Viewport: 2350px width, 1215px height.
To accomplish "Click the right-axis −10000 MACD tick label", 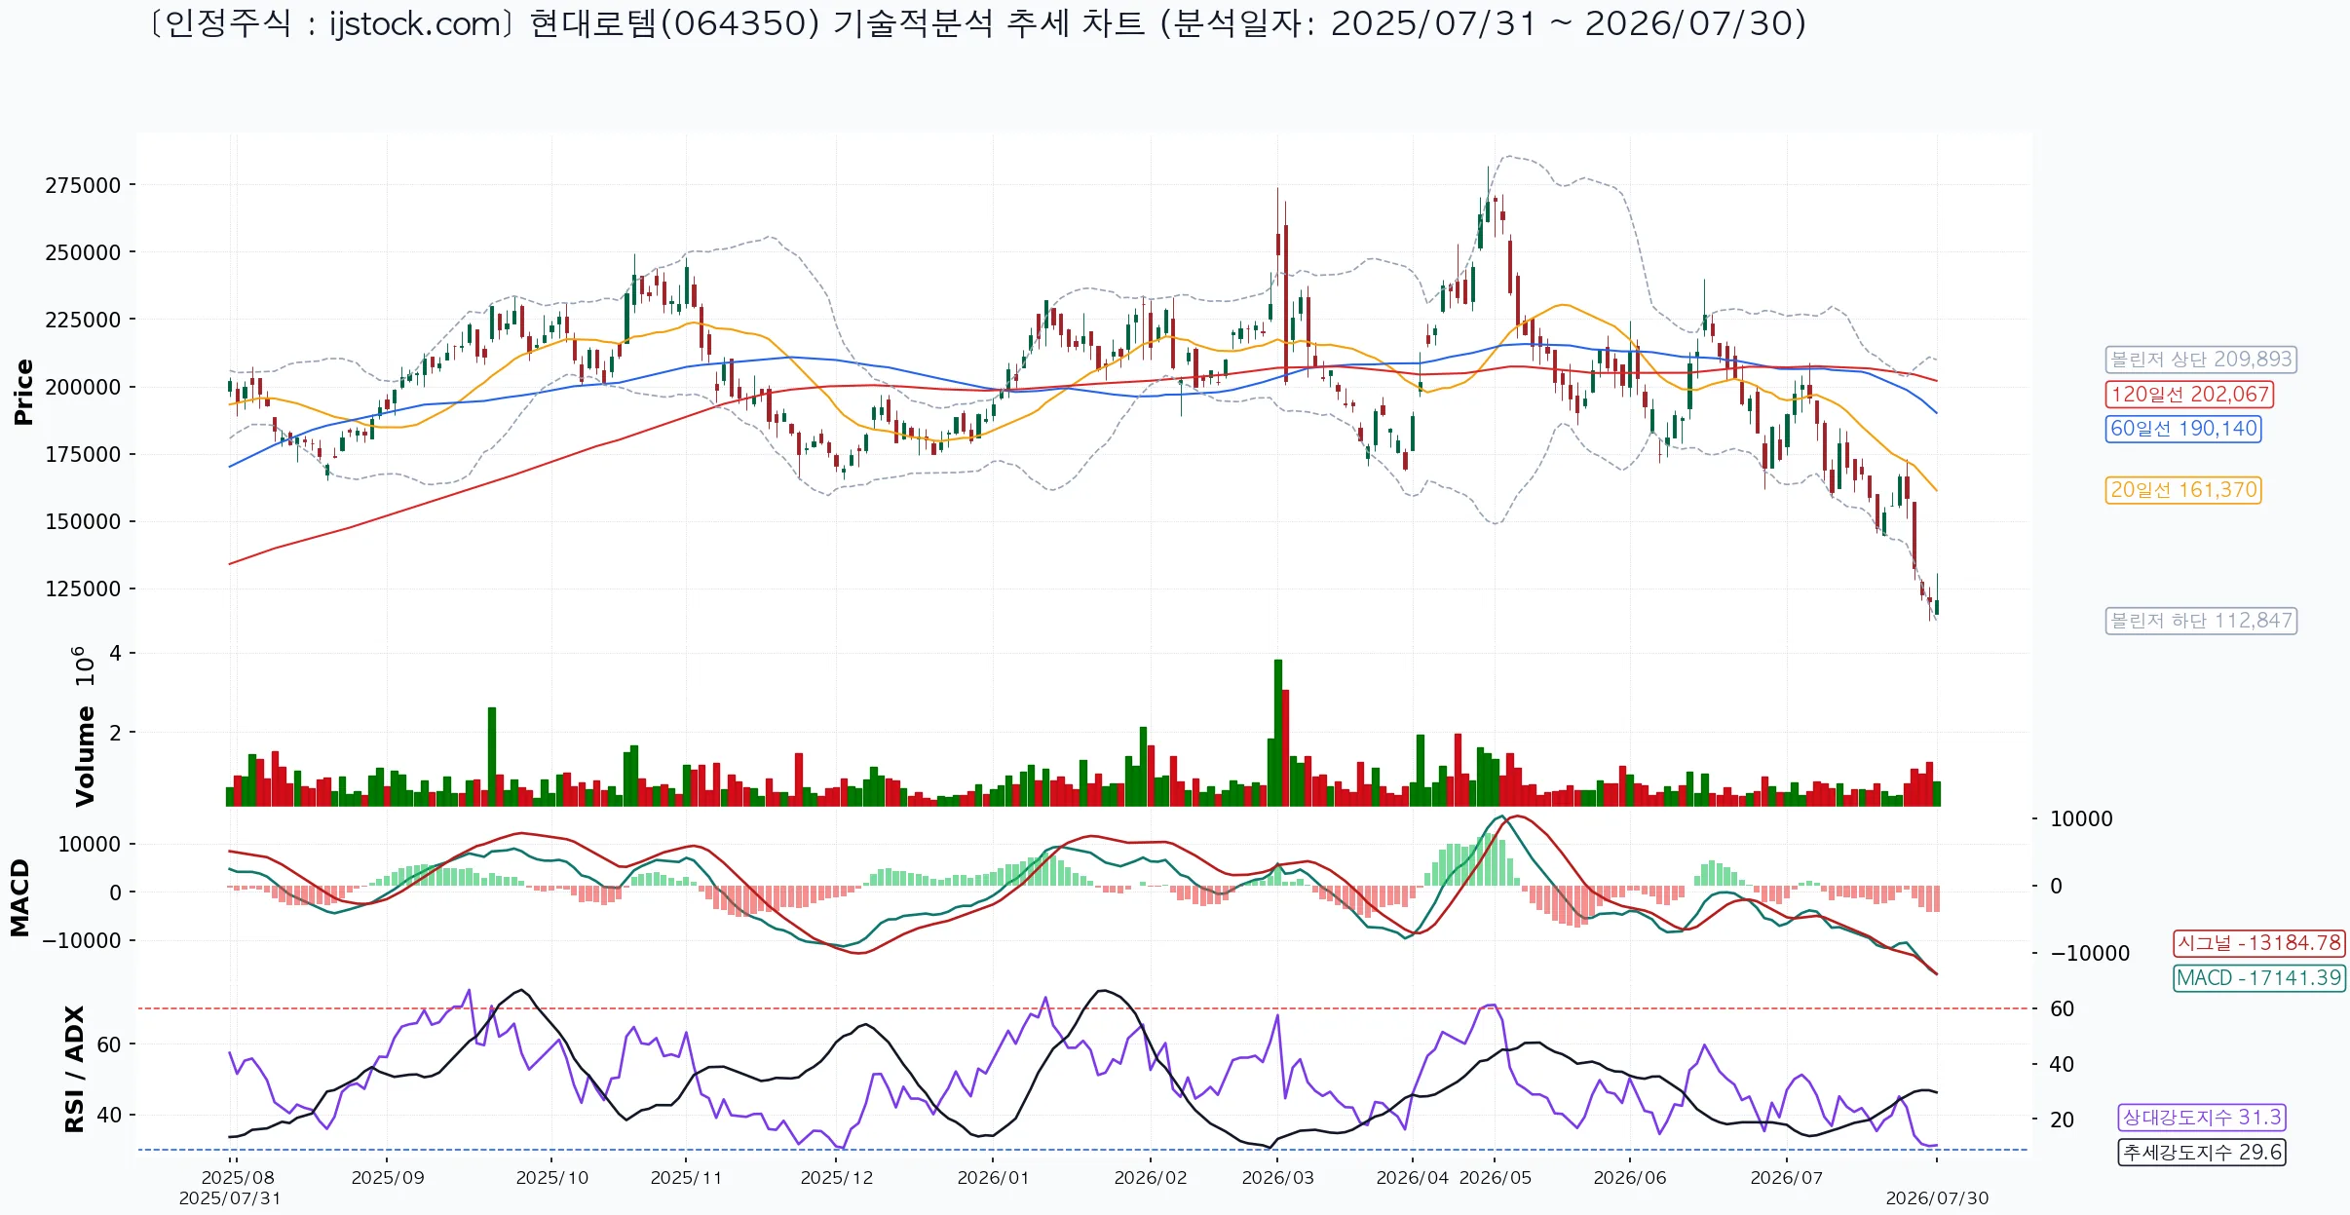I will [2090, 954].
